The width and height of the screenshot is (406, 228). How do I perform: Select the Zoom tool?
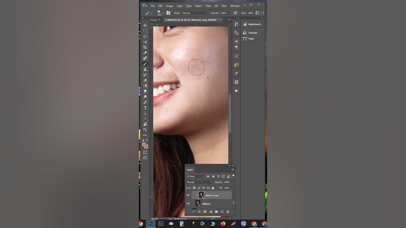click(145, 130)
